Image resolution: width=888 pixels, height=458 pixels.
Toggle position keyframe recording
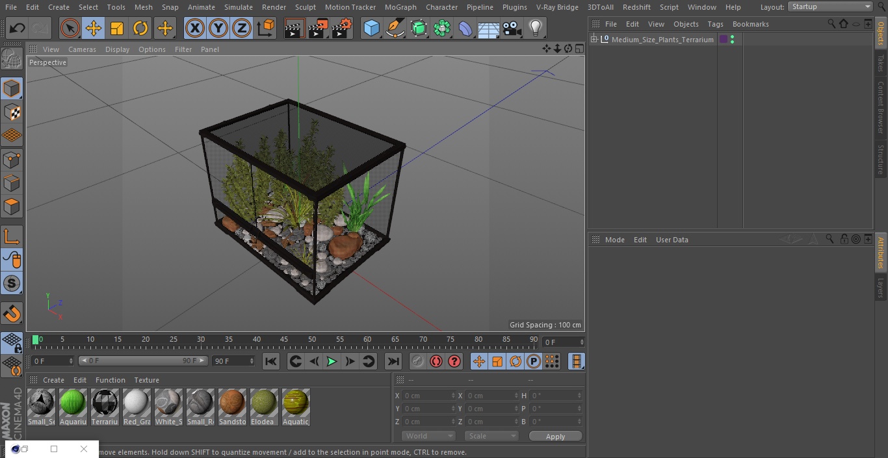(479, 361)
